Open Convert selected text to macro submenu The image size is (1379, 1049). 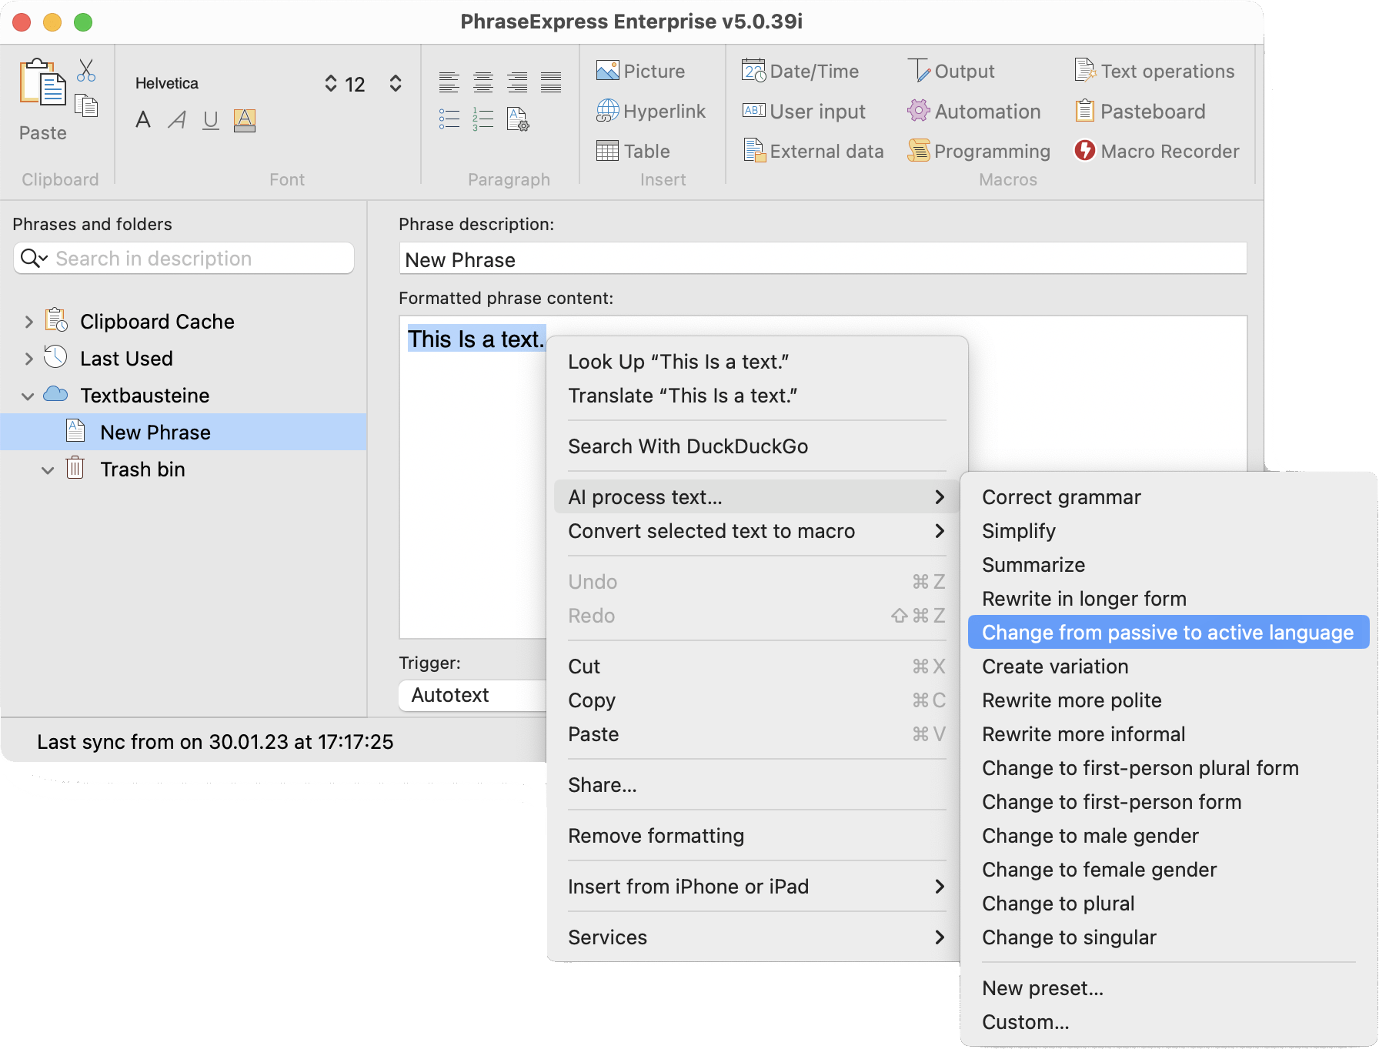pyautogui.click(x=756, y=531)
